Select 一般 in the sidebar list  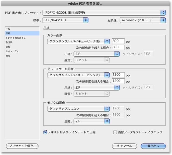(8, 29)
